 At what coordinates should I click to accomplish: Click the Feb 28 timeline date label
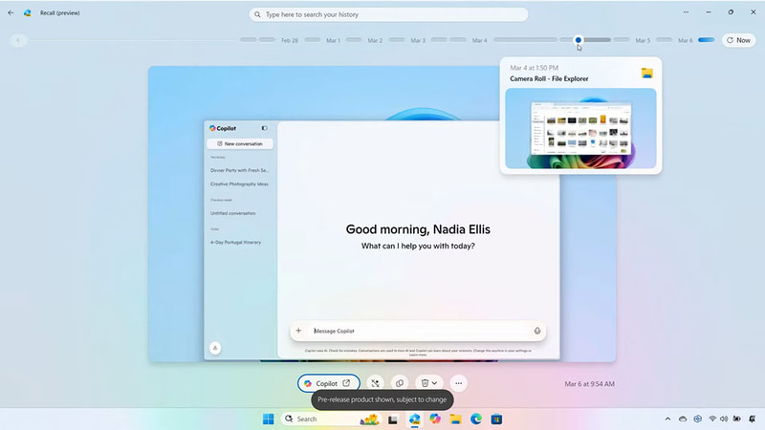point(290,40)
